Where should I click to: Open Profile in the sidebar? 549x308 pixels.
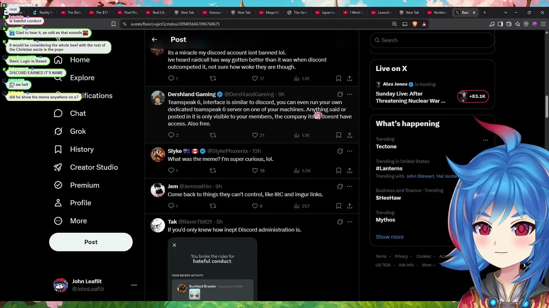click(x=72, y=203)
